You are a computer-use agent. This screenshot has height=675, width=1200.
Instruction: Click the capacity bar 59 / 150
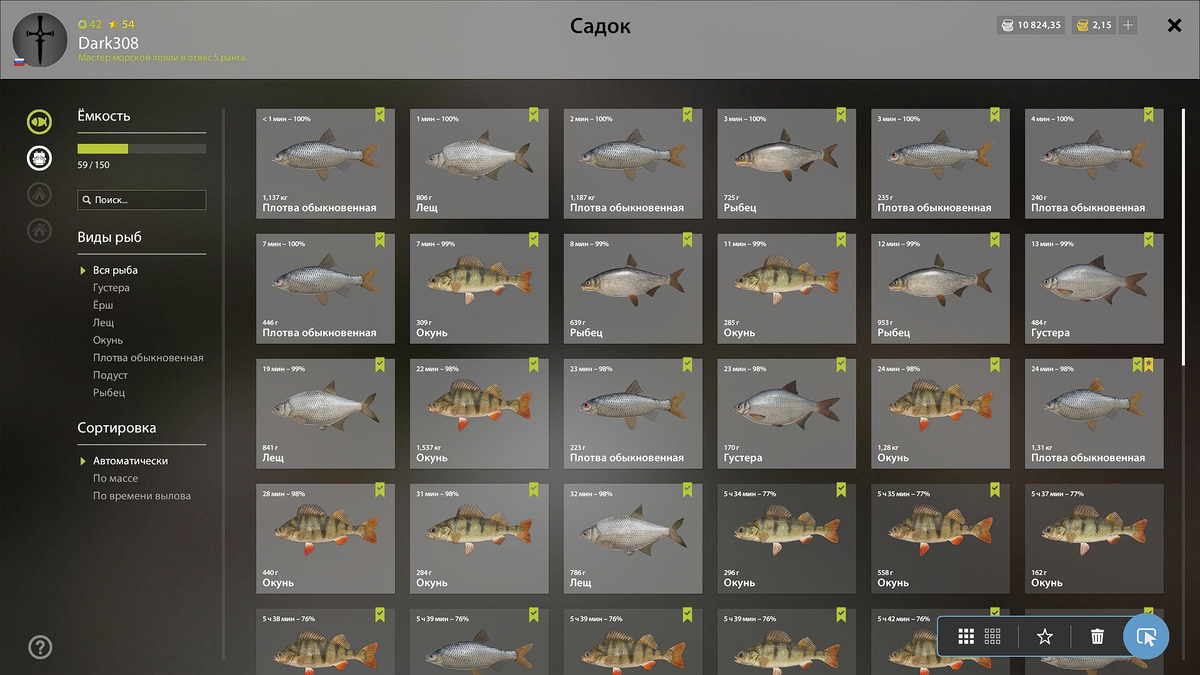tap(142, 149)
